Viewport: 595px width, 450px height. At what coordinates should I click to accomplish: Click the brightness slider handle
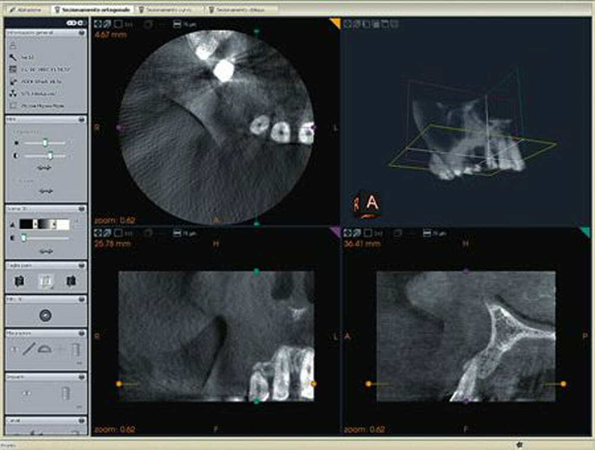tap(45, 143)
